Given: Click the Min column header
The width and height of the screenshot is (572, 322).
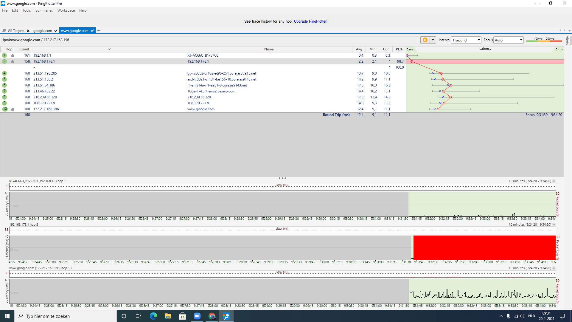Looking at the screenshot, I should (x=372, y=49).
